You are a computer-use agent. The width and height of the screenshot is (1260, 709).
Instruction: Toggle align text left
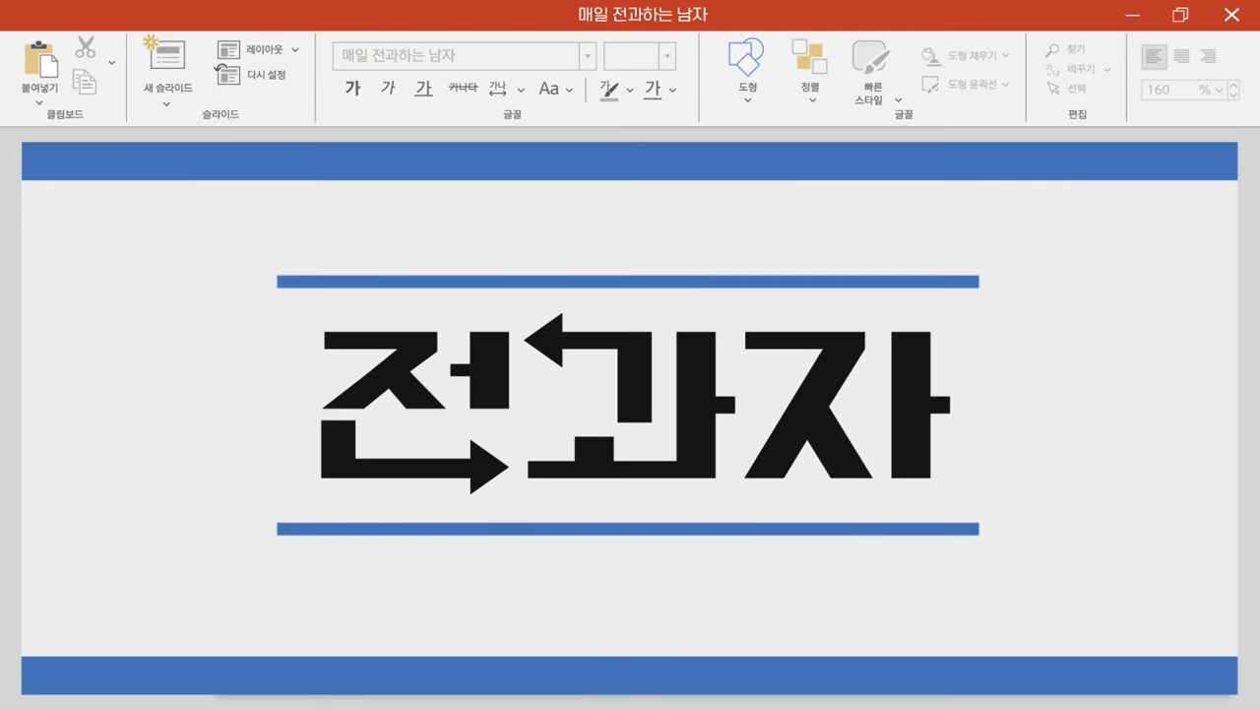tap(1154, 56)
